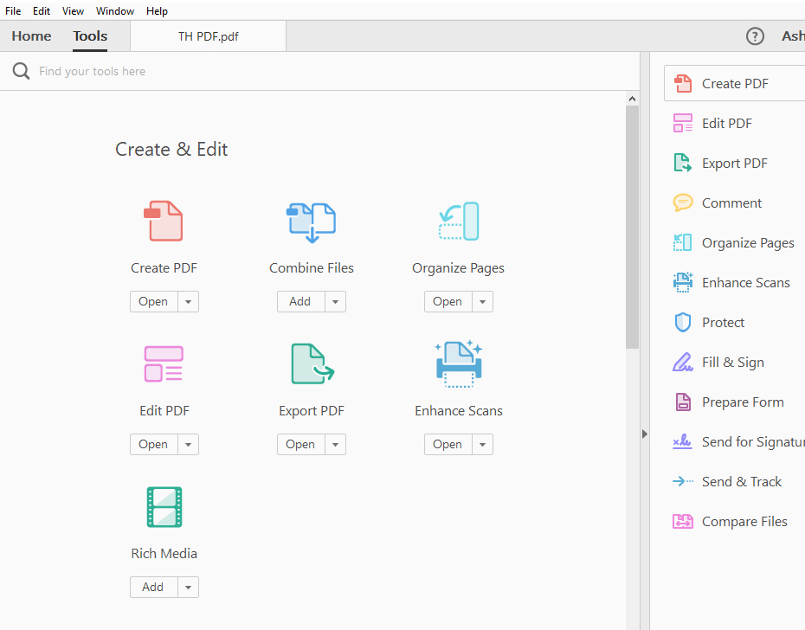Open the dropdown beside Combine Files' Add button
Image resolution: width=805 pixels, height=630 pixels.
pyautogui.click(x=335, y=301)
